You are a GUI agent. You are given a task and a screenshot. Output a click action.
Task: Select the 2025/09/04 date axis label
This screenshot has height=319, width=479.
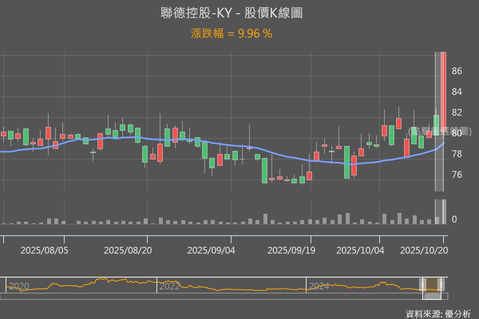pyautogui.click(x=211, y=250)
